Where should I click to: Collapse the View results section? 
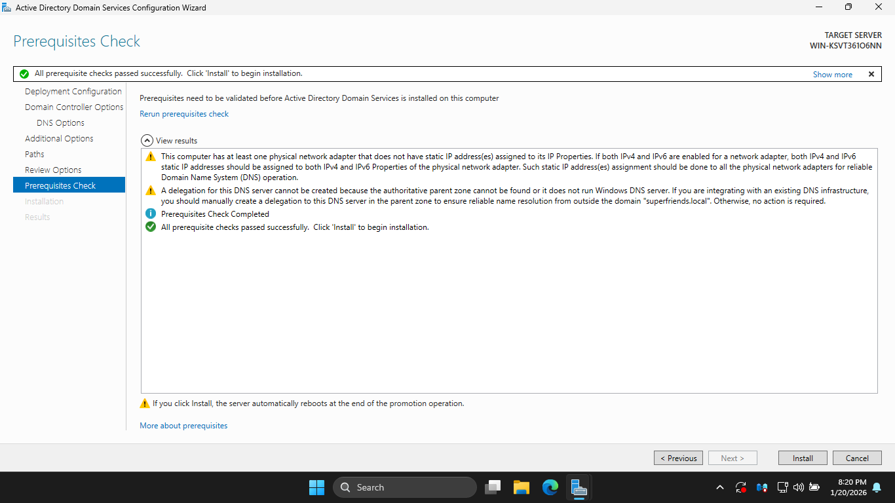point(147,141)
